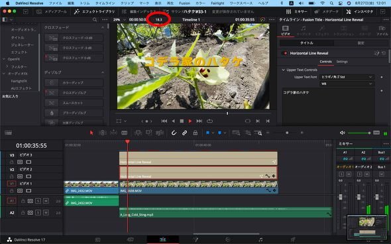The height and width of the screenshot is (244, 391).
Task: Open the flag color dropdown arrow
Action: click(213, 133)
